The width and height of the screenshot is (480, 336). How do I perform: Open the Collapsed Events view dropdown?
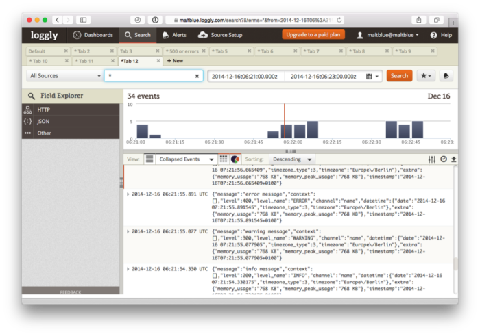click(x=182, y=159)
